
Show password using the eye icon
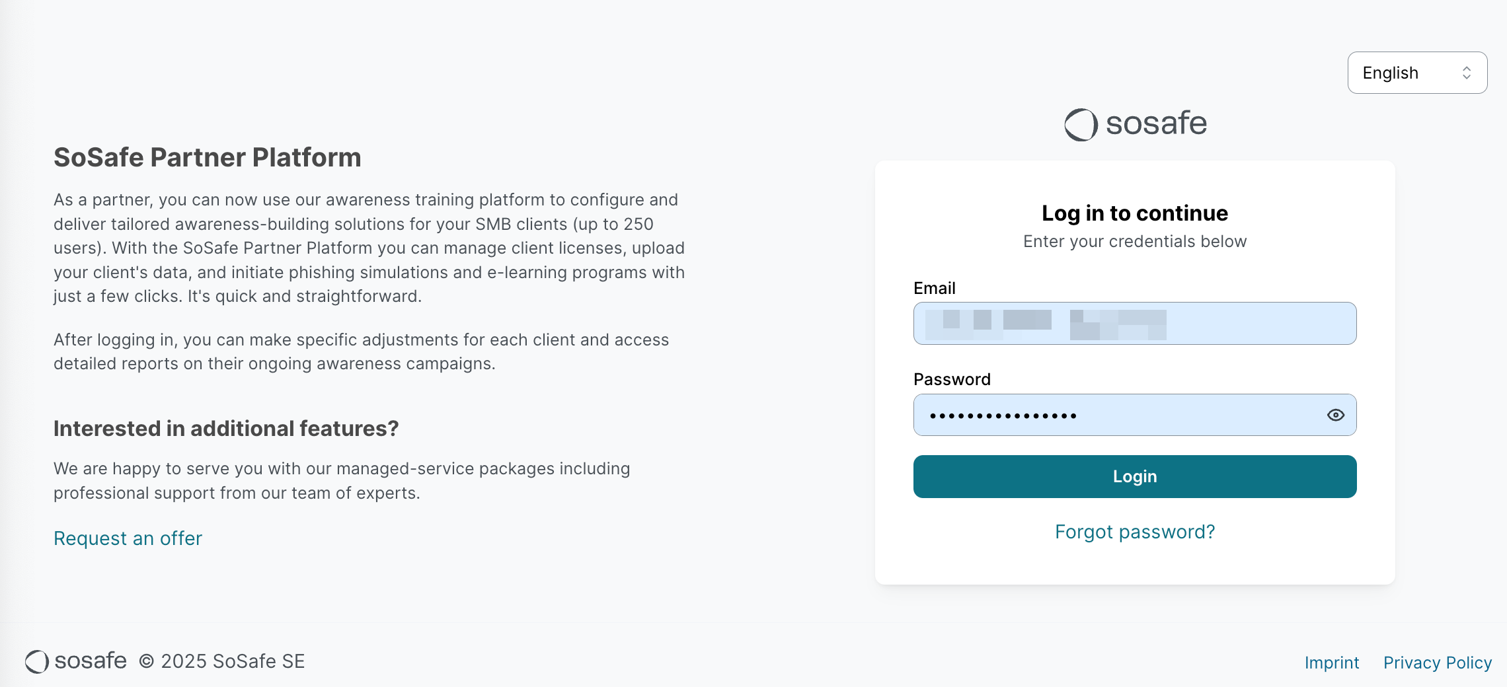tap(1335, 415)
